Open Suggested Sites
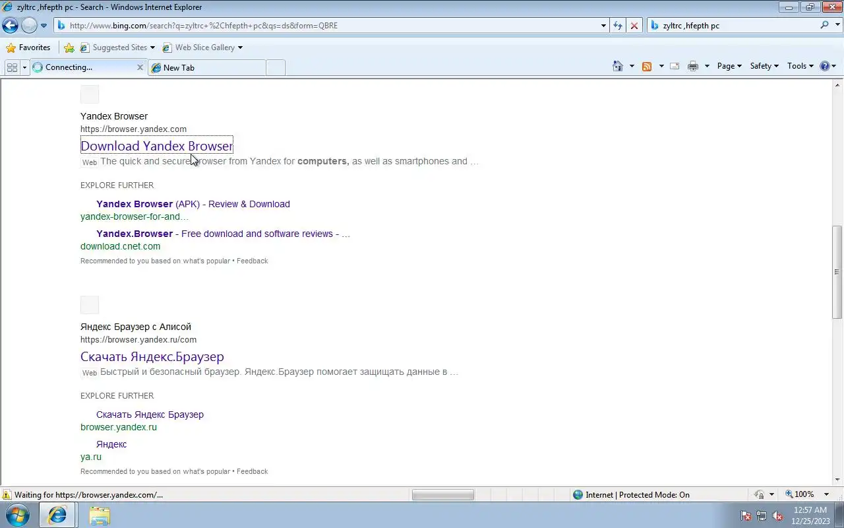The image size is (844, 528). [117, 48]
